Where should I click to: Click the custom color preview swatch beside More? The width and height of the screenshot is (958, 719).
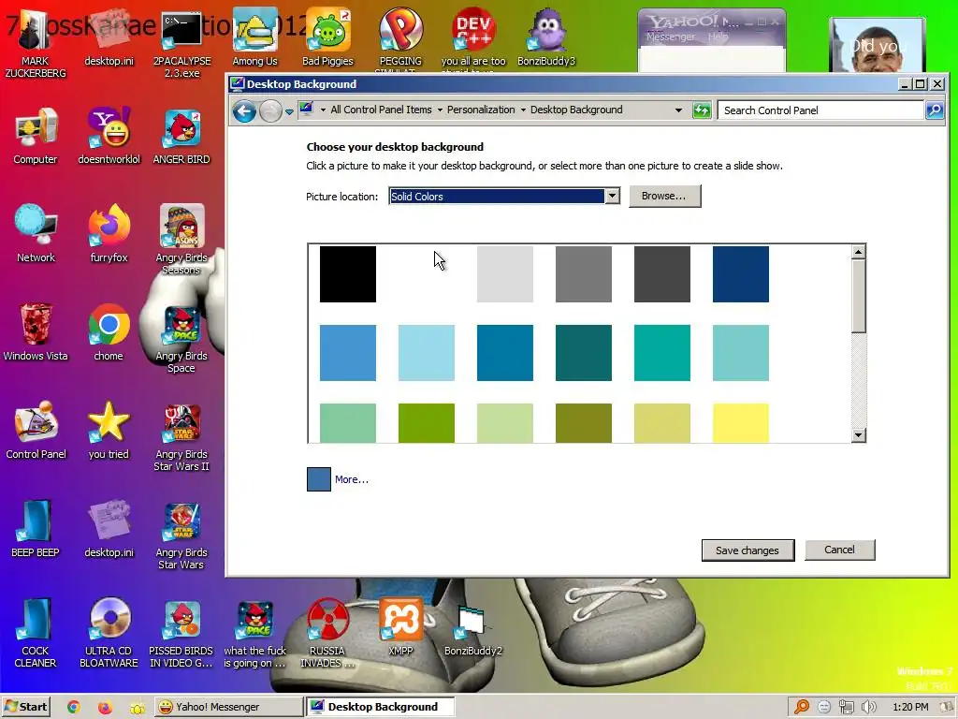(x=318, y=479)
